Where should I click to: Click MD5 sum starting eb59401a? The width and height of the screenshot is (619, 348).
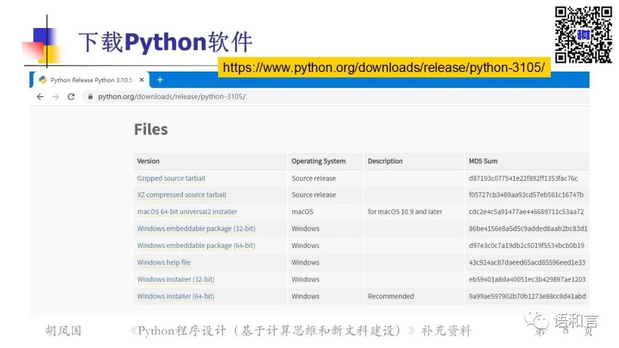click(527, 279)
